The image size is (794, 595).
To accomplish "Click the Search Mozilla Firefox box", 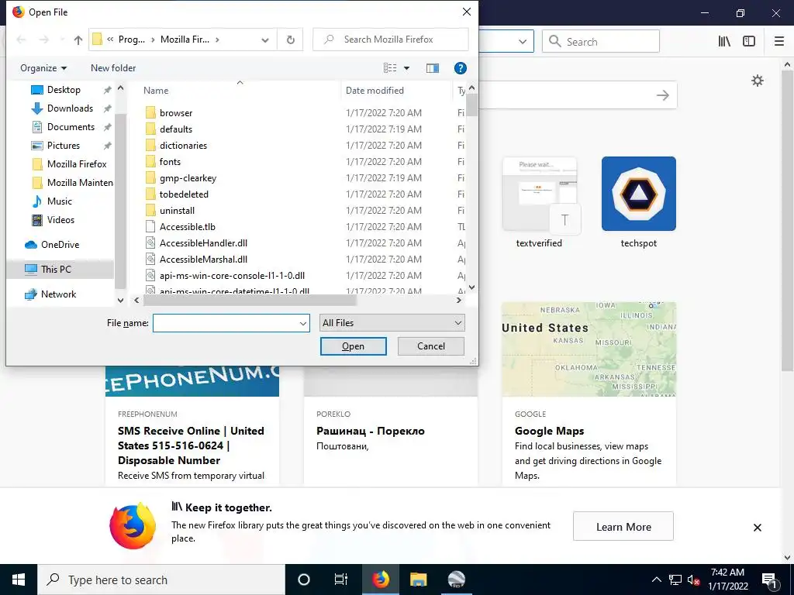I will coord(391,40).
